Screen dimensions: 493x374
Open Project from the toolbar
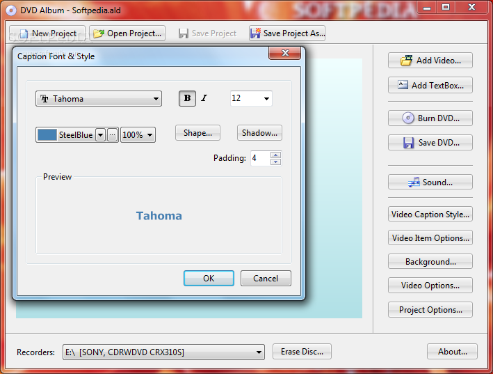127,33
